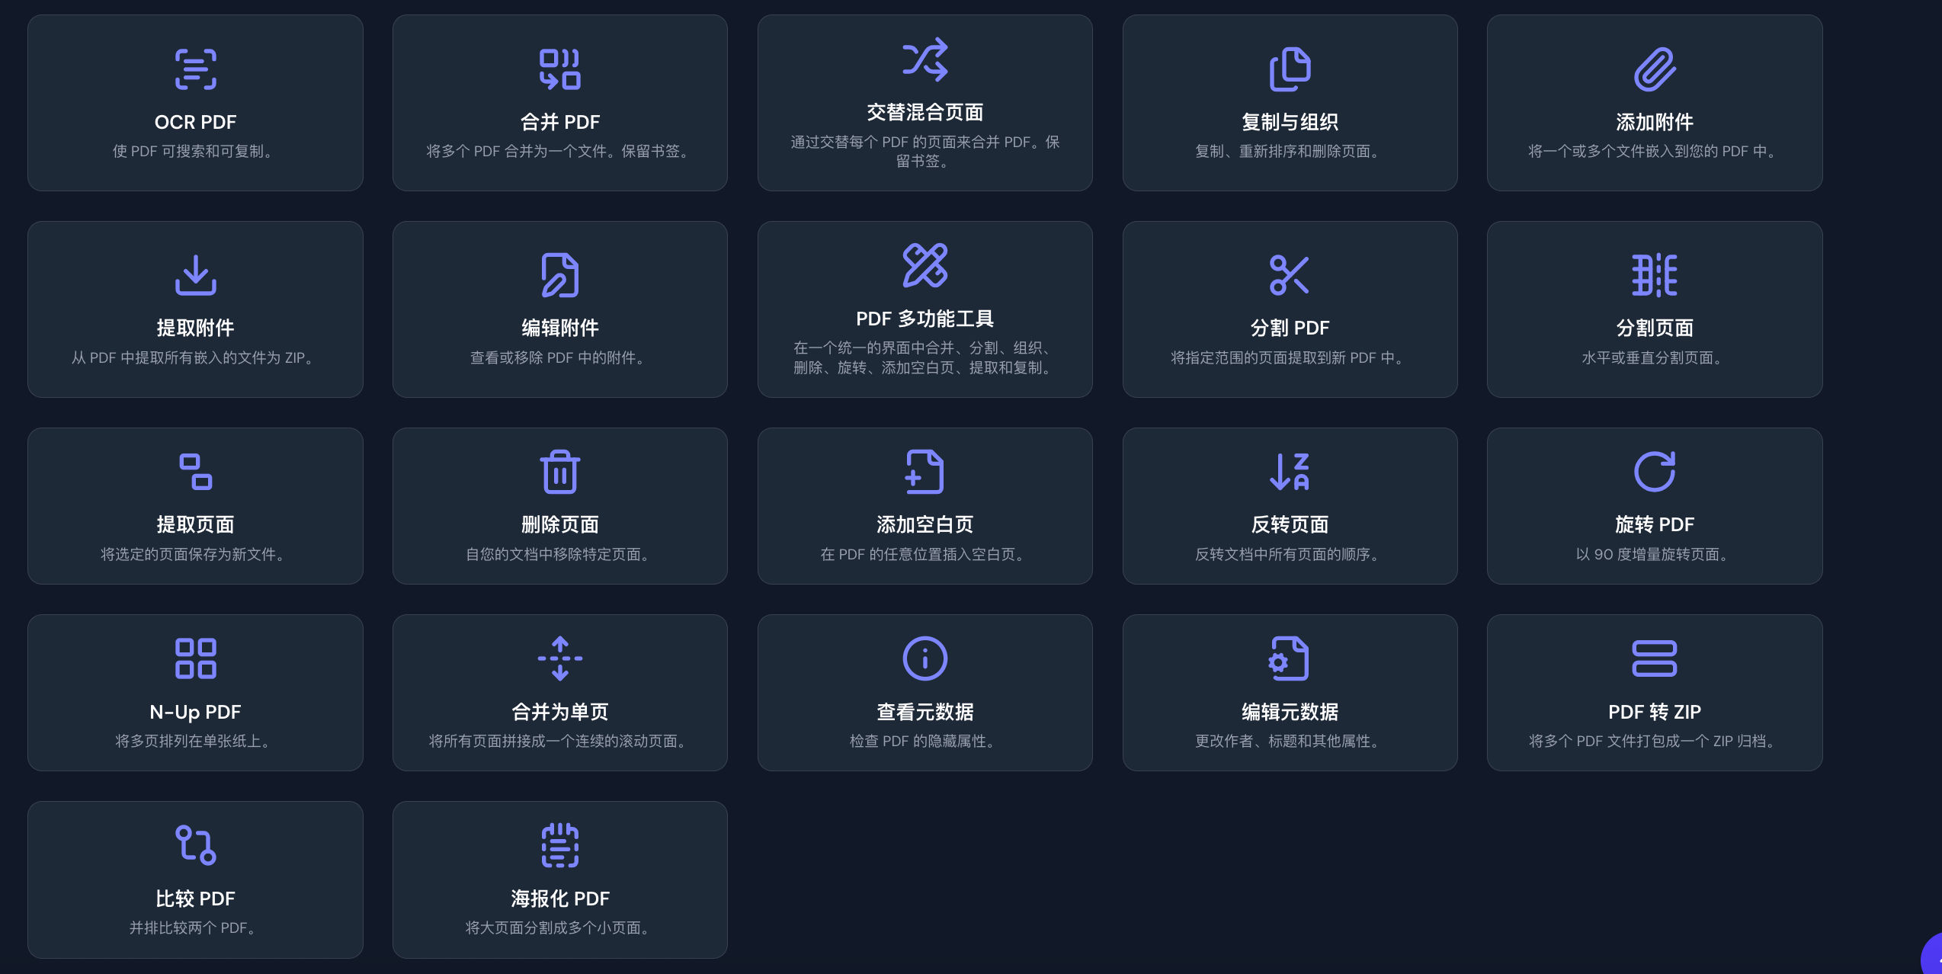Click the PDF 多功能工具 ruler-pencil icon
This screenshot has width=1942, height=974.
pyautogui.click(x=925, y=265)
